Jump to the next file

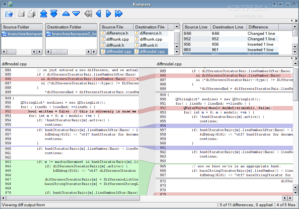point(54,14)
